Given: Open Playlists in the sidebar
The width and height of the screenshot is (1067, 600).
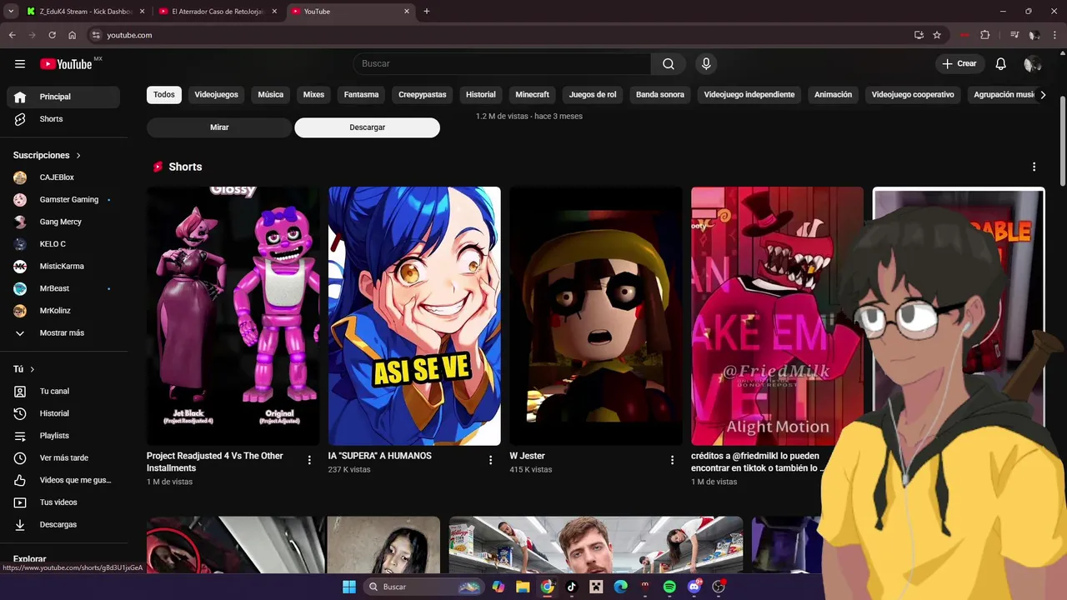Looking at the screenshot, I should pyautogui.click(x=63, y=436).
